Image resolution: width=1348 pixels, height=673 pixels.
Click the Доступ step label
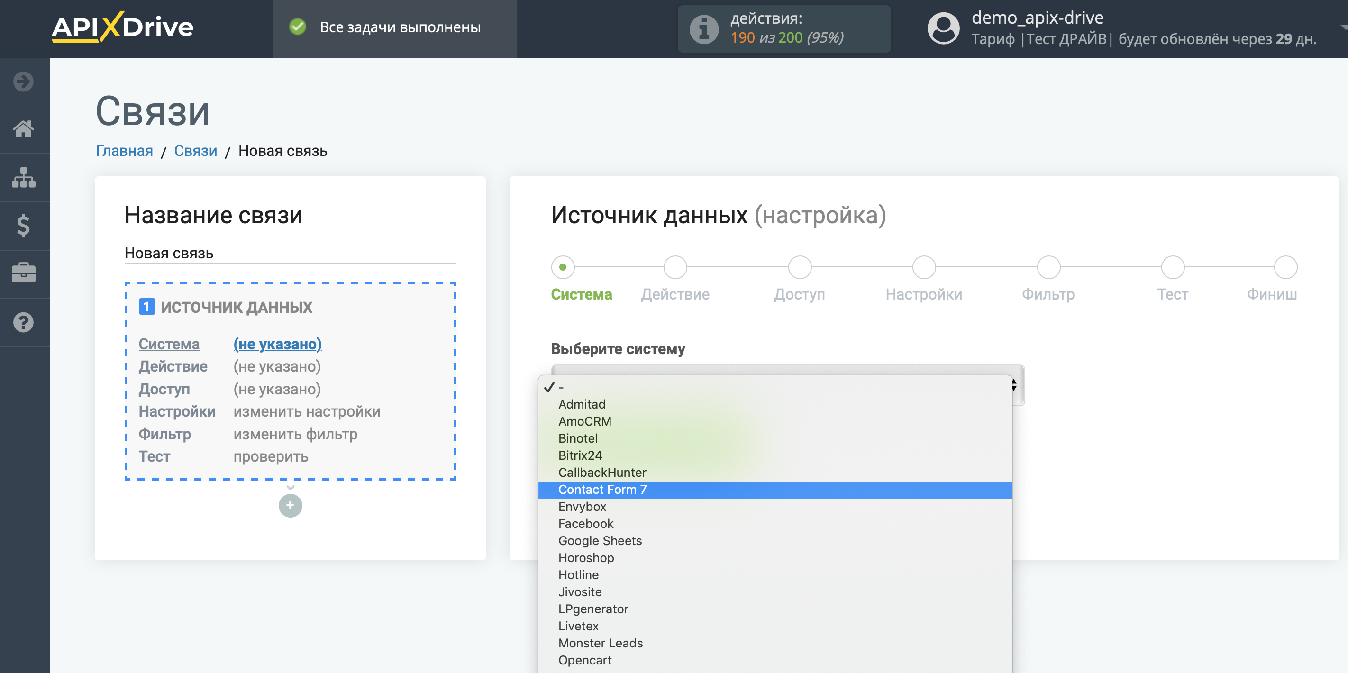[800, 294]
